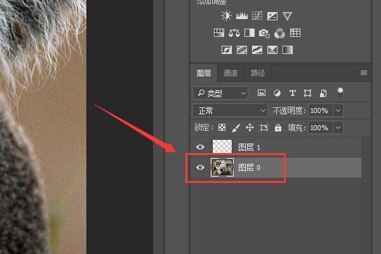Add a Curves adjustment
Viewport: 381px width, 254px height.
coord(257,16)
